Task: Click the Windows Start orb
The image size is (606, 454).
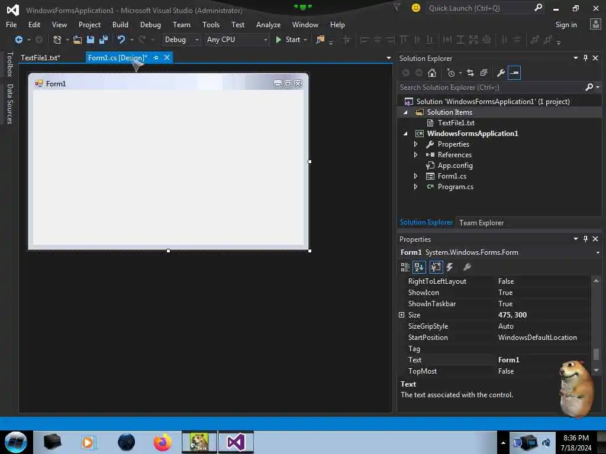Action: [x=15, y=442]
